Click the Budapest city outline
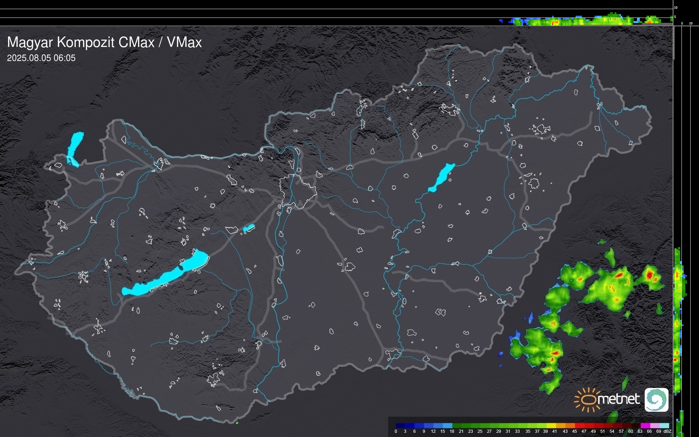Screen dimensions: 699x437 point(298,191)
